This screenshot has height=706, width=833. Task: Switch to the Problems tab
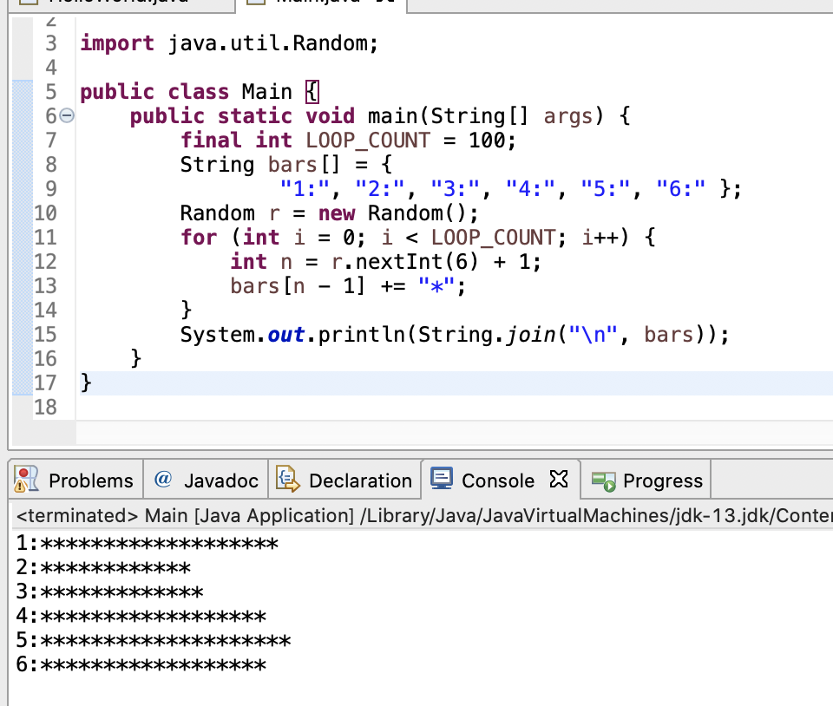[x=75, y=480]
